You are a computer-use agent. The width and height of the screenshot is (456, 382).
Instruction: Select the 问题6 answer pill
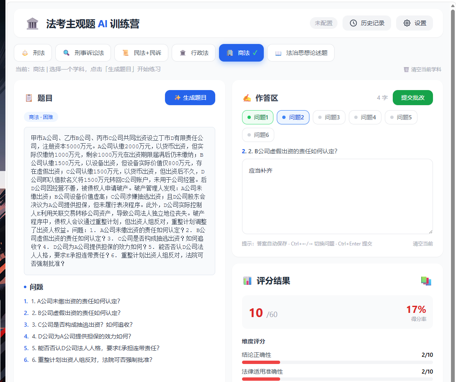pyautogui.click(x=258, y=135)
